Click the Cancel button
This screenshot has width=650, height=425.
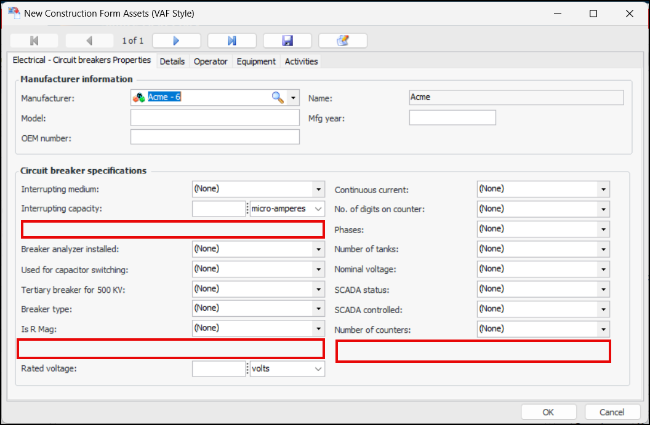[612, 412]
